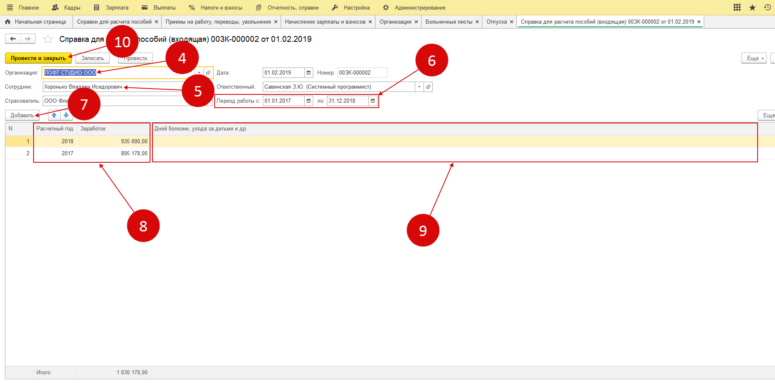Image resolution: width=775 pixels, height=383 pixels.
Task: Click the Номер field 003К-000002
Action: coord(362,73)
